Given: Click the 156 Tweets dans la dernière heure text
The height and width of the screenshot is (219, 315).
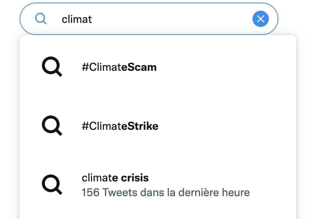Looking at the screenshot, I should (x=165, y=192).
